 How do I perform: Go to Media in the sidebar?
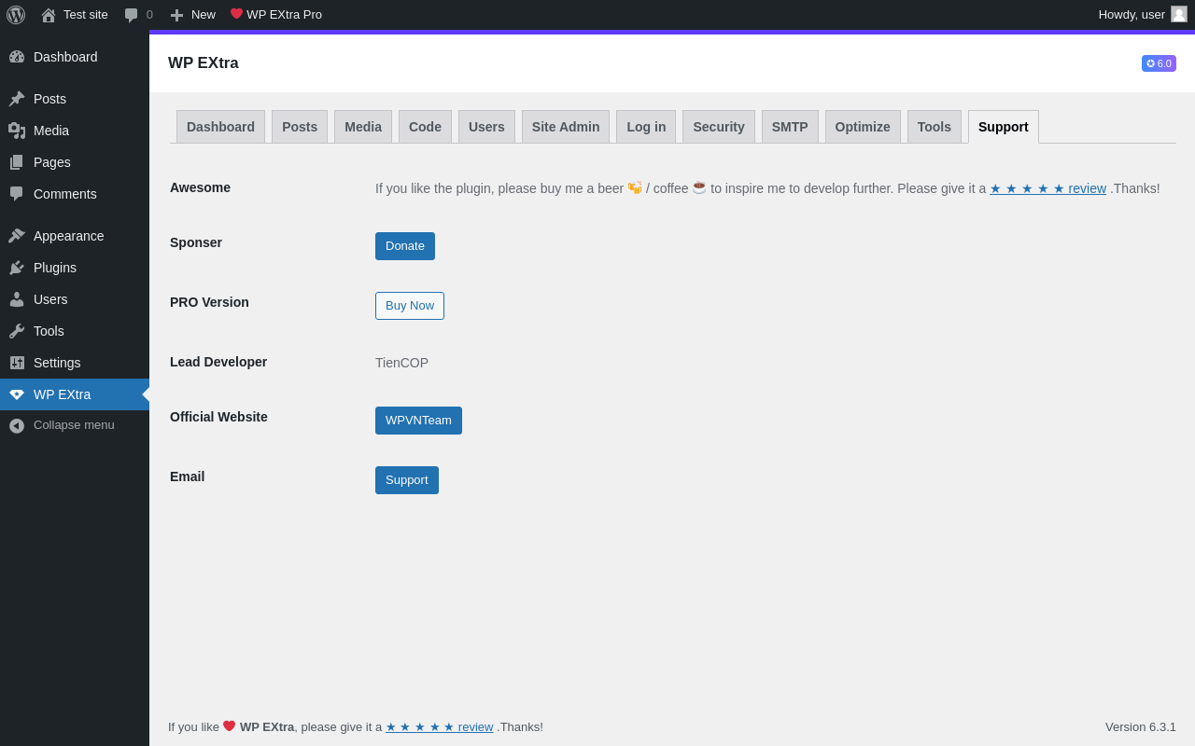click(75, 131)
